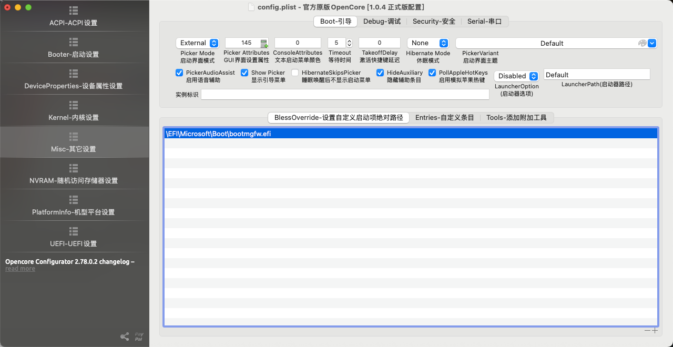The width and height of the screenshot is (673, 347).
Task: Toggle the PickerAudioAssist checkbox
Action: [x=179, y=73]
